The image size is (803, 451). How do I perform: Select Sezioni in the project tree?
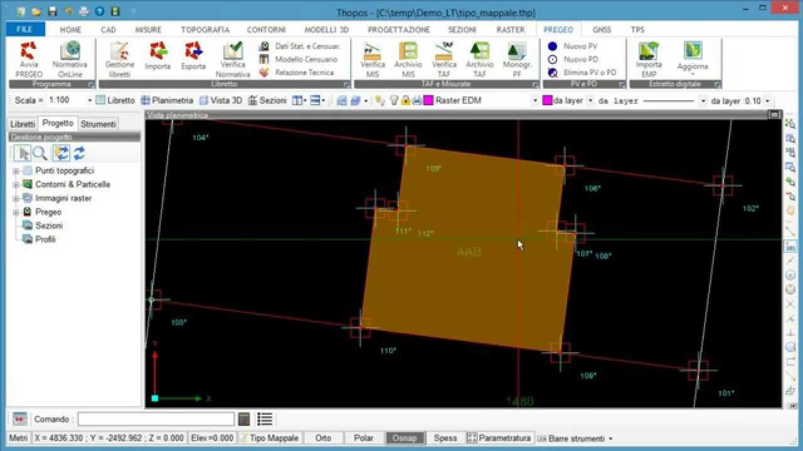pos(49,225)
